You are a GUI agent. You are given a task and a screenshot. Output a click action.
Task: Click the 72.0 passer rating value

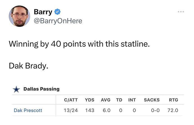(x=173, y=110)
